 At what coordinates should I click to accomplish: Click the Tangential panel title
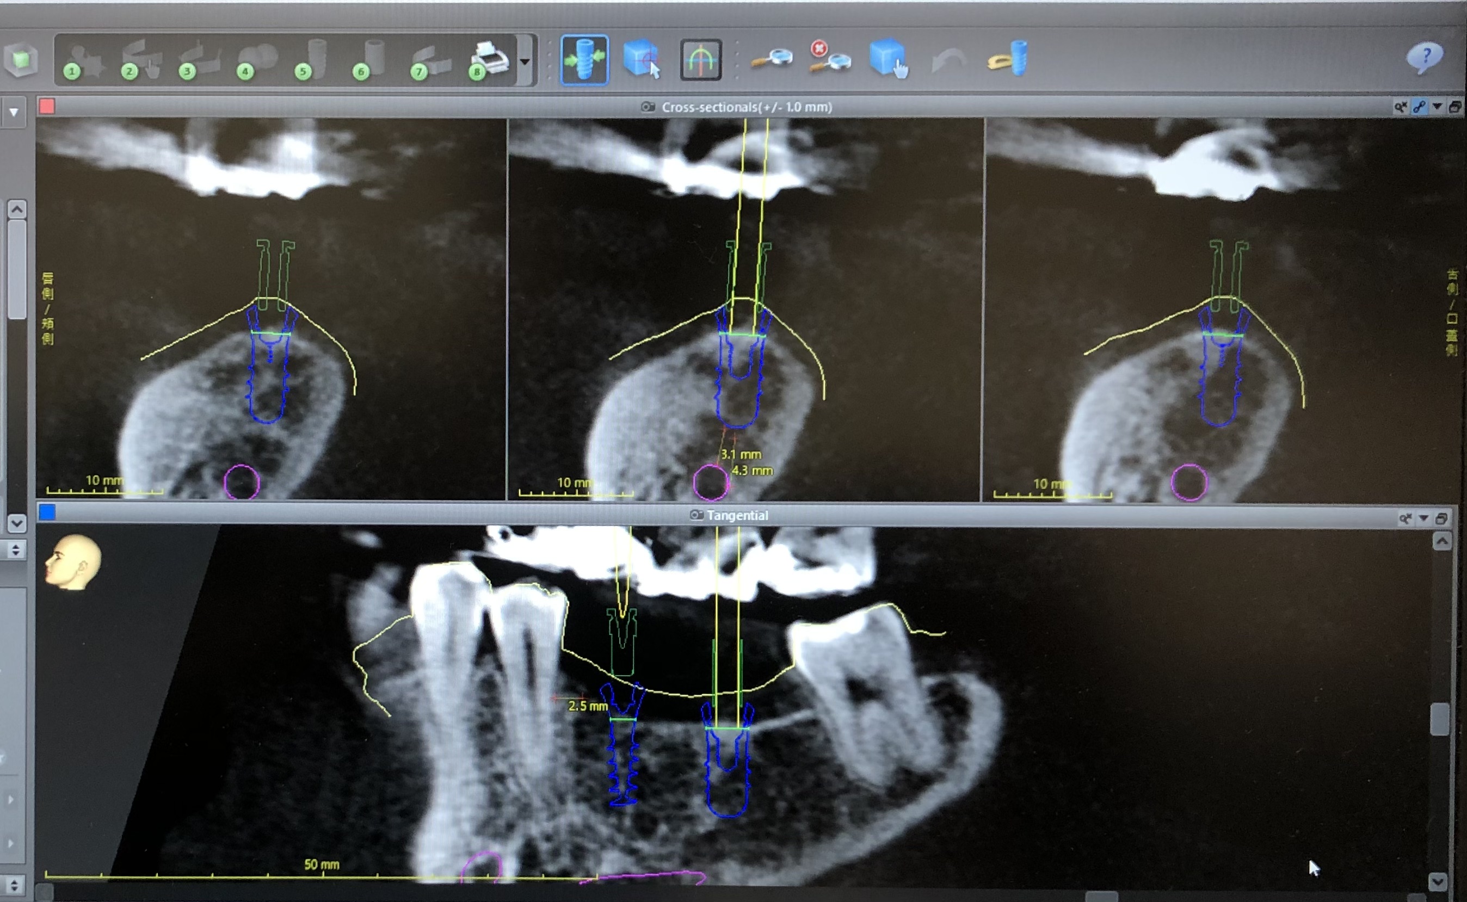coord(737,515)
